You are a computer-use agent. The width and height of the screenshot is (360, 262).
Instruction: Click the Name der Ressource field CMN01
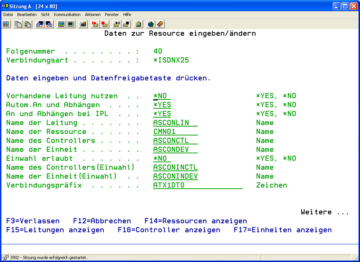pos(175,132)
